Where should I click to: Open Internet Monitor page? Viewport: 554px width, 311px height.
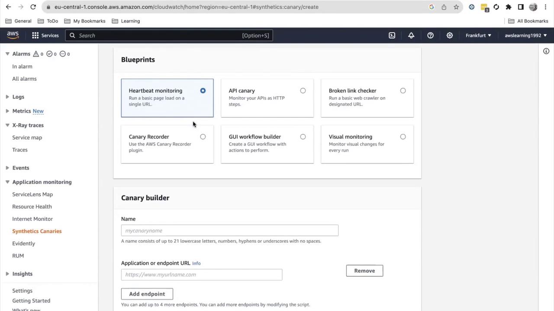click(x=32, y=219)
